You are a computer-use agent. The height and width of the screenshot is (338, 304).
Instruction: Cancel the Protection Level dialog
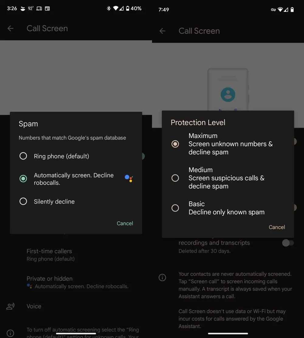click(277, 227)
